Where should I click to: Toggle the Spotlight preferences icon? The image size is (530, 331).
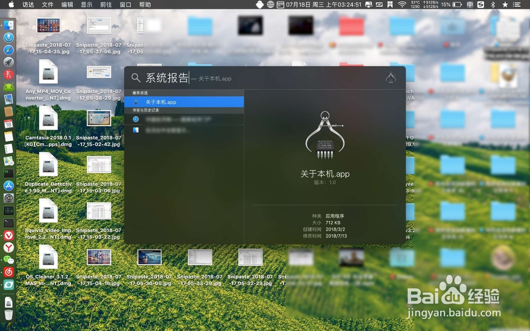(391, 78)
